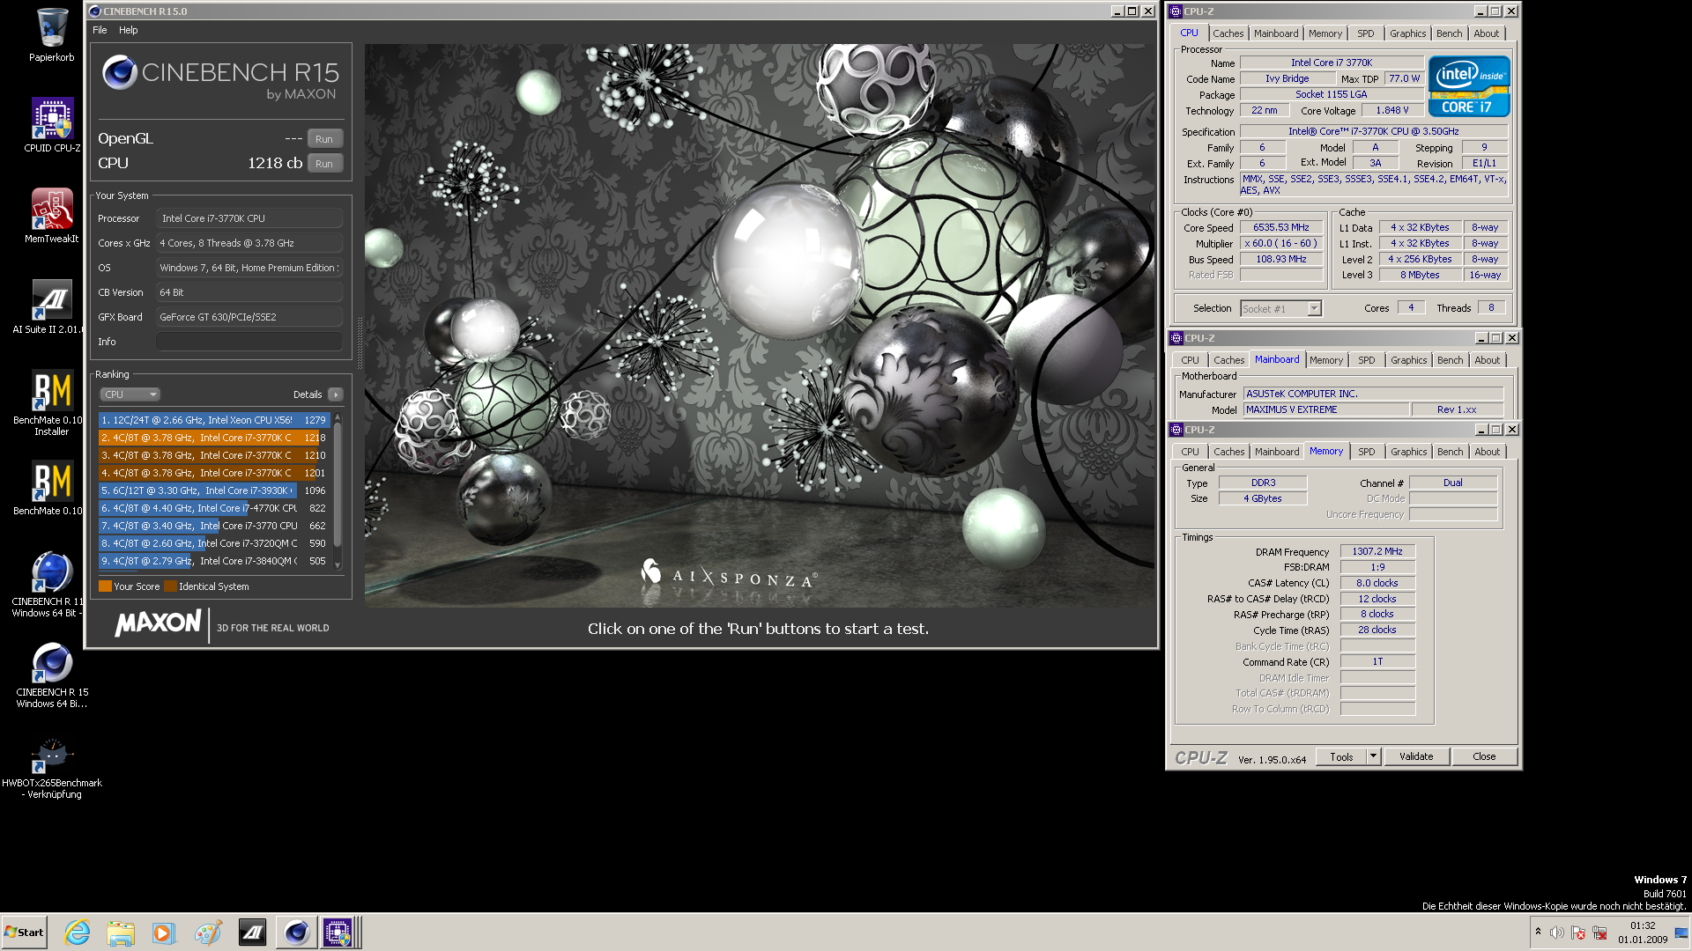1692x951 pixels.
Task: Switch to the Cinebench taskbar button
Action: click(x=296, y=933)
